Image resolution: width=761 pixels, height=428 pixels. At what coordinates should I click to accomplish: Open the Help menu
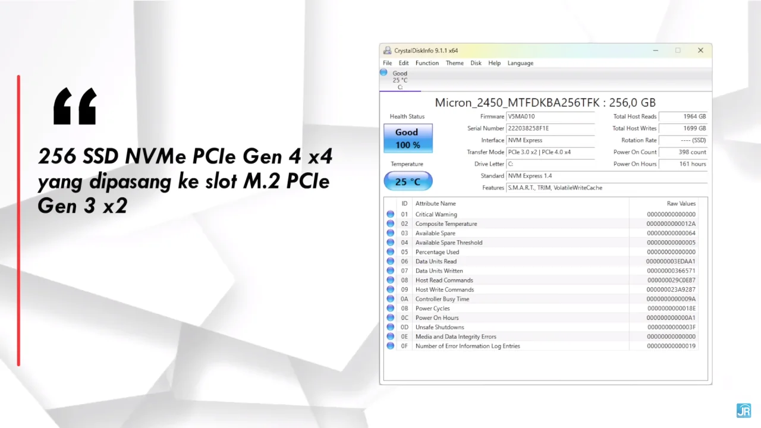(x=494, y=63)
